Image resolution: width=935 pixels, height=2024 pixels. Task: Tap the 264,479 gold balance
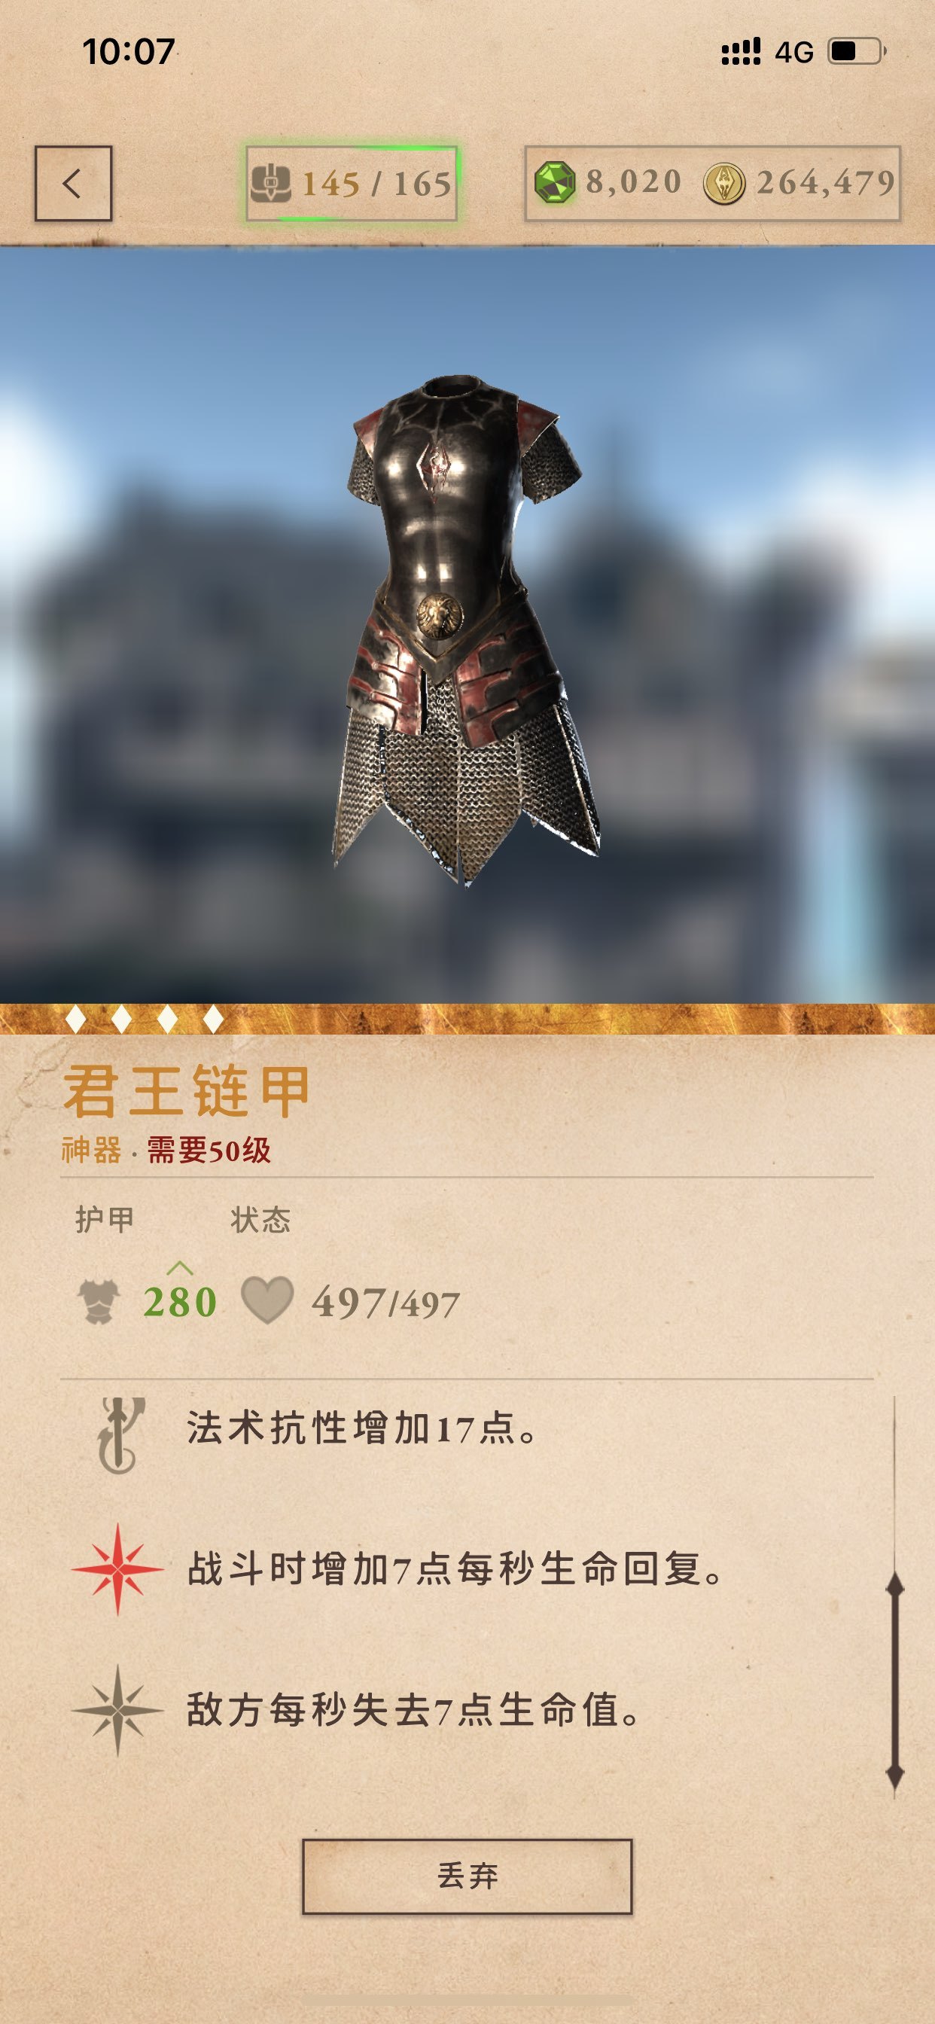click(x=825, y=183)
